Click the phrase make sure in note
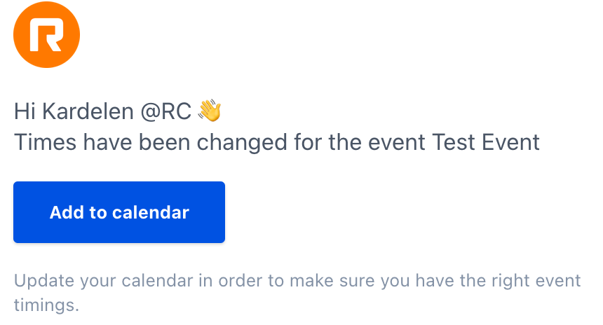 [x=332, y=281]
